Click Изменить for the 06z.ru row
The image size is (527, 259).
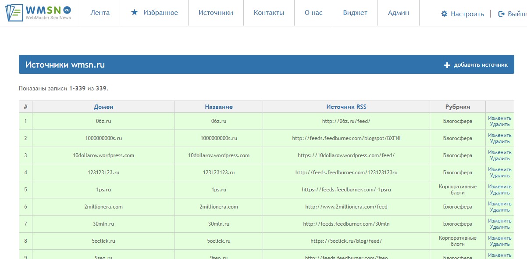coord(500,118)
